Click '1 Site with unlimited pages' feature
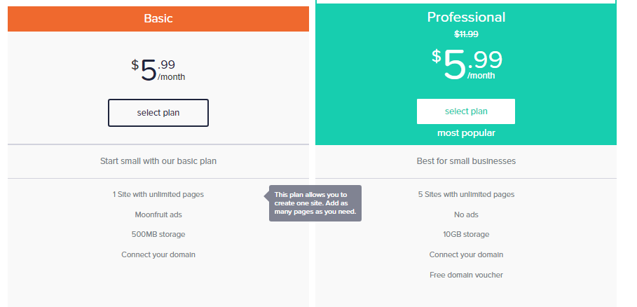The image size is (637, 307). [x=158, y=194]
